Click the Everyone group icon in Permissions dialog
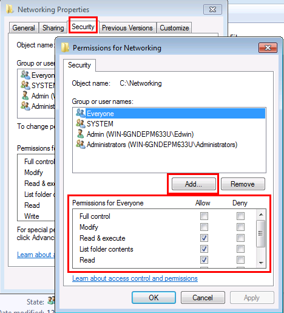 [x=81, y=113]
